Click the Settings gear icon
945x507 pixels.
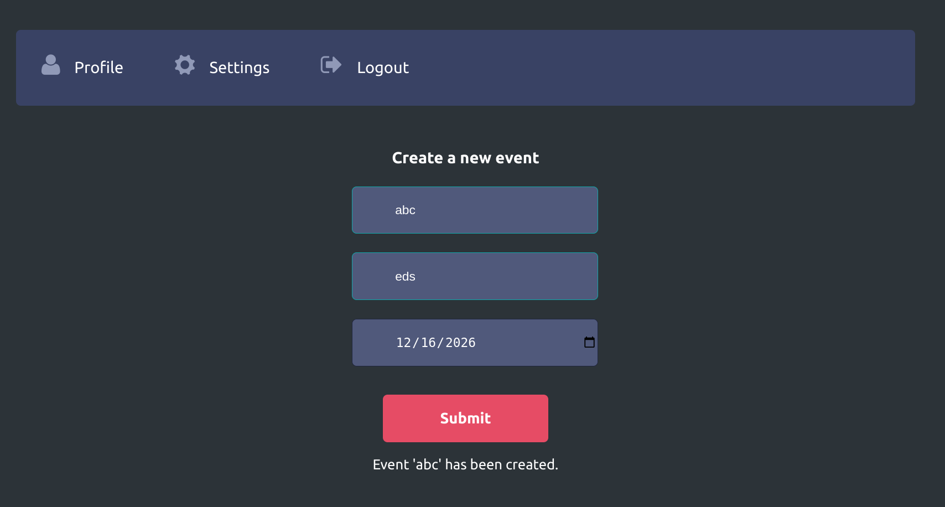[x=185, y=65]
